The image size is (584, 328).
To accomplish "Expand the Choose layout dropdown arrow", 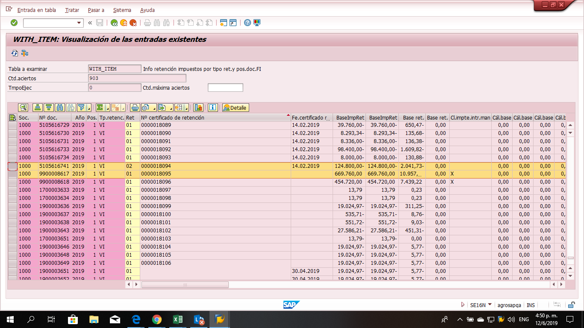I will 187,108.
